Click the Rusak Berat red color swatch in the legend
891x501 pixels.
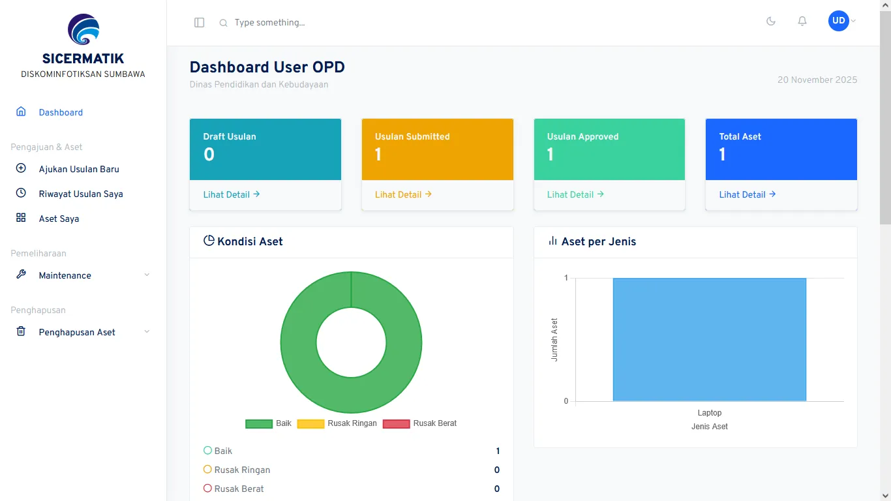[396, 423]
